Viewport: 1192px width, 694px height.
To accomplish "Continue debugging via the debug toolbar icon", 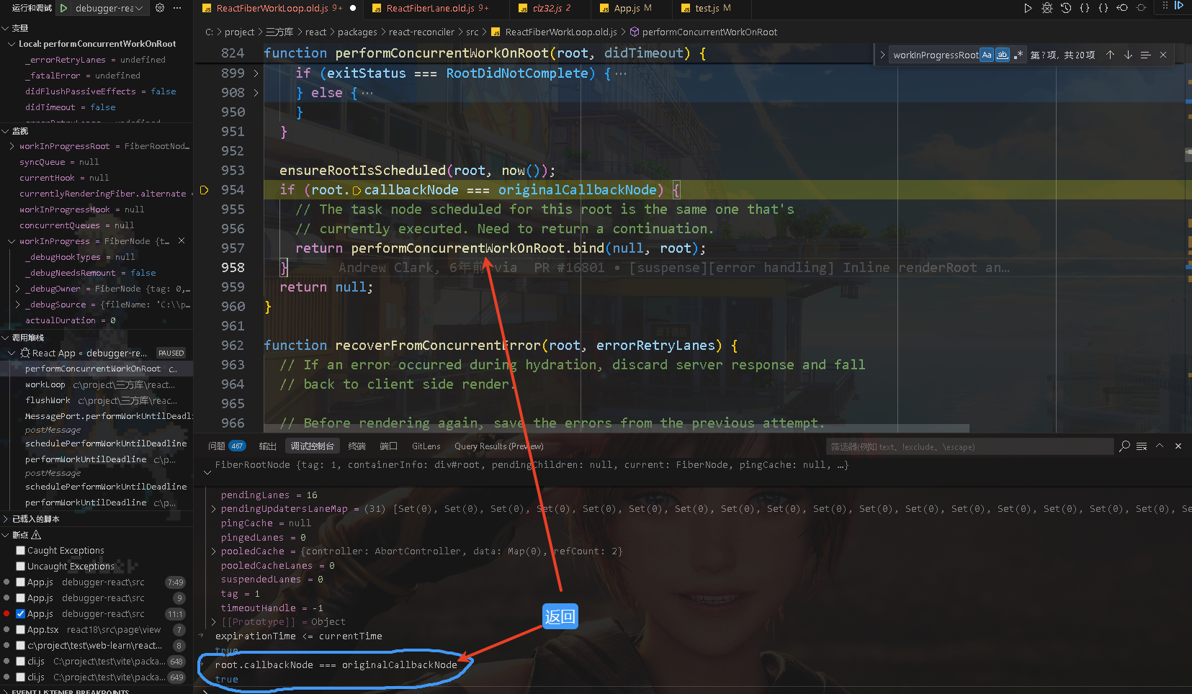I will pos(1179,6).
